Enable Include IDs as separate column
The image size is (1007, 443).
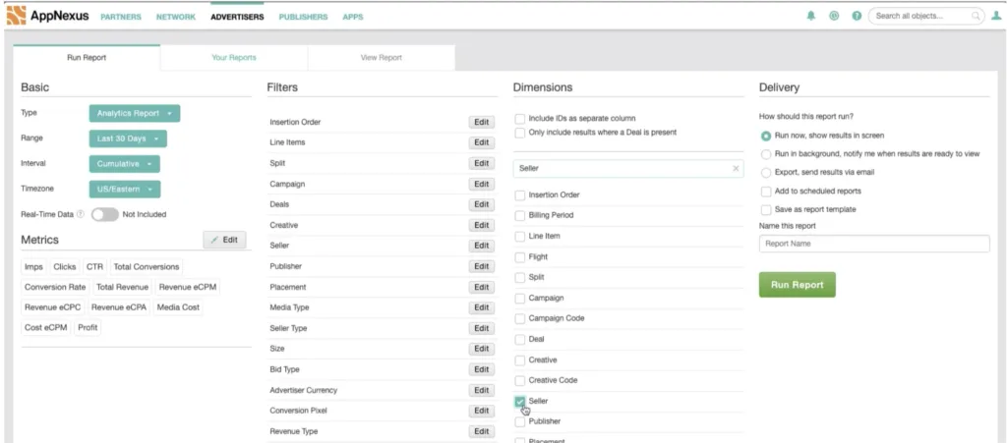pos(519,119)
